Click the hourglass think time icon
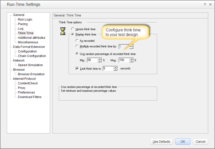 pyautogui.click(x=63, y=31)
